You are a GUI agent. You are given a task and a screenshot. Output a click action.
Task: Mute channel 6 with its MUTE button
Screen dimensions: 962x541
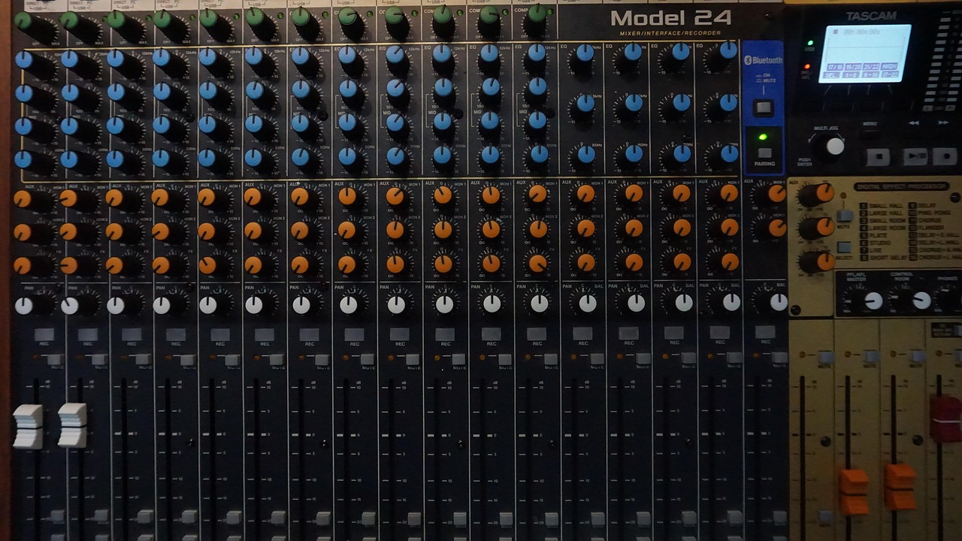click(277, 360)
